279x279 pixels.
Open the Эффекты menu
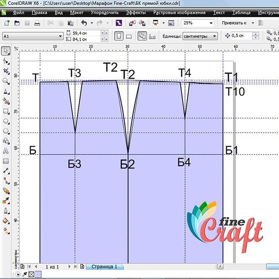coord(136,13)
